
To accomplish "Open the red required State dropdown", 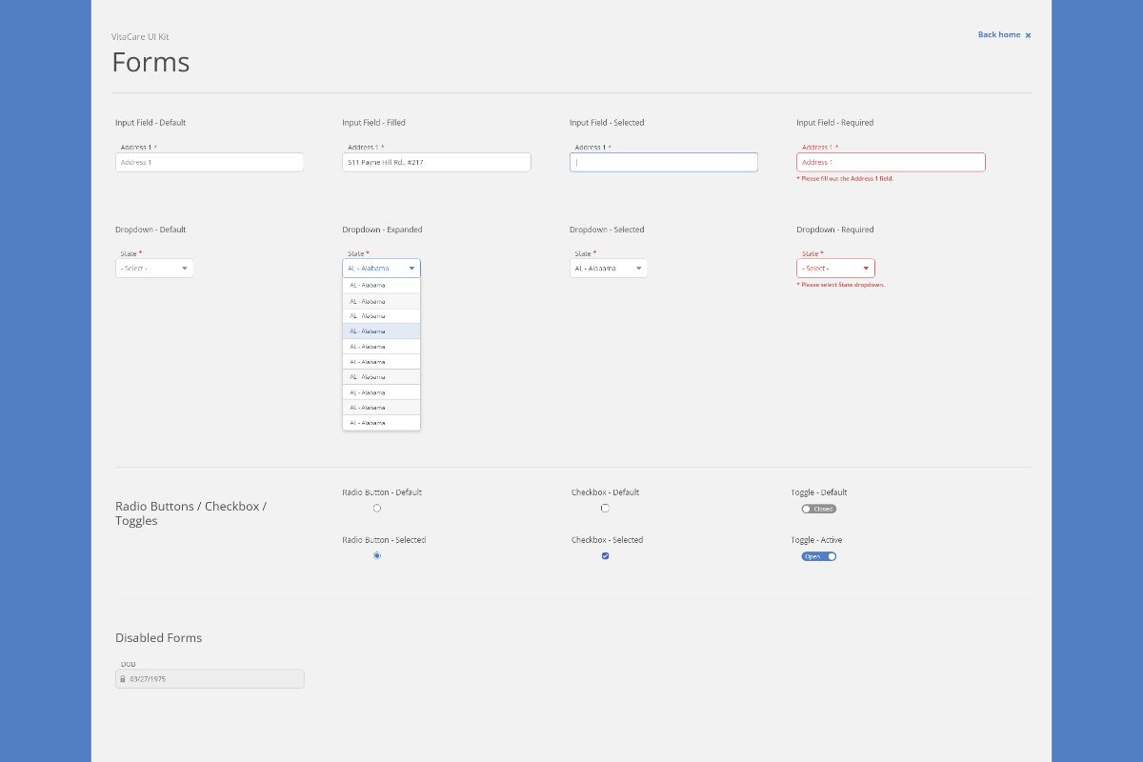I will pyautogui.click(x=835, y=269).
